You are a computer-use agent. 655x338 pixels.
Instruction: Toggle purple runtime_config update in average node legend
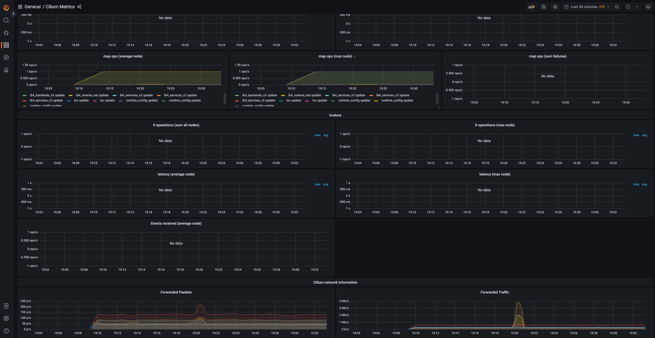pyautogui.click(x=142, y=100)
